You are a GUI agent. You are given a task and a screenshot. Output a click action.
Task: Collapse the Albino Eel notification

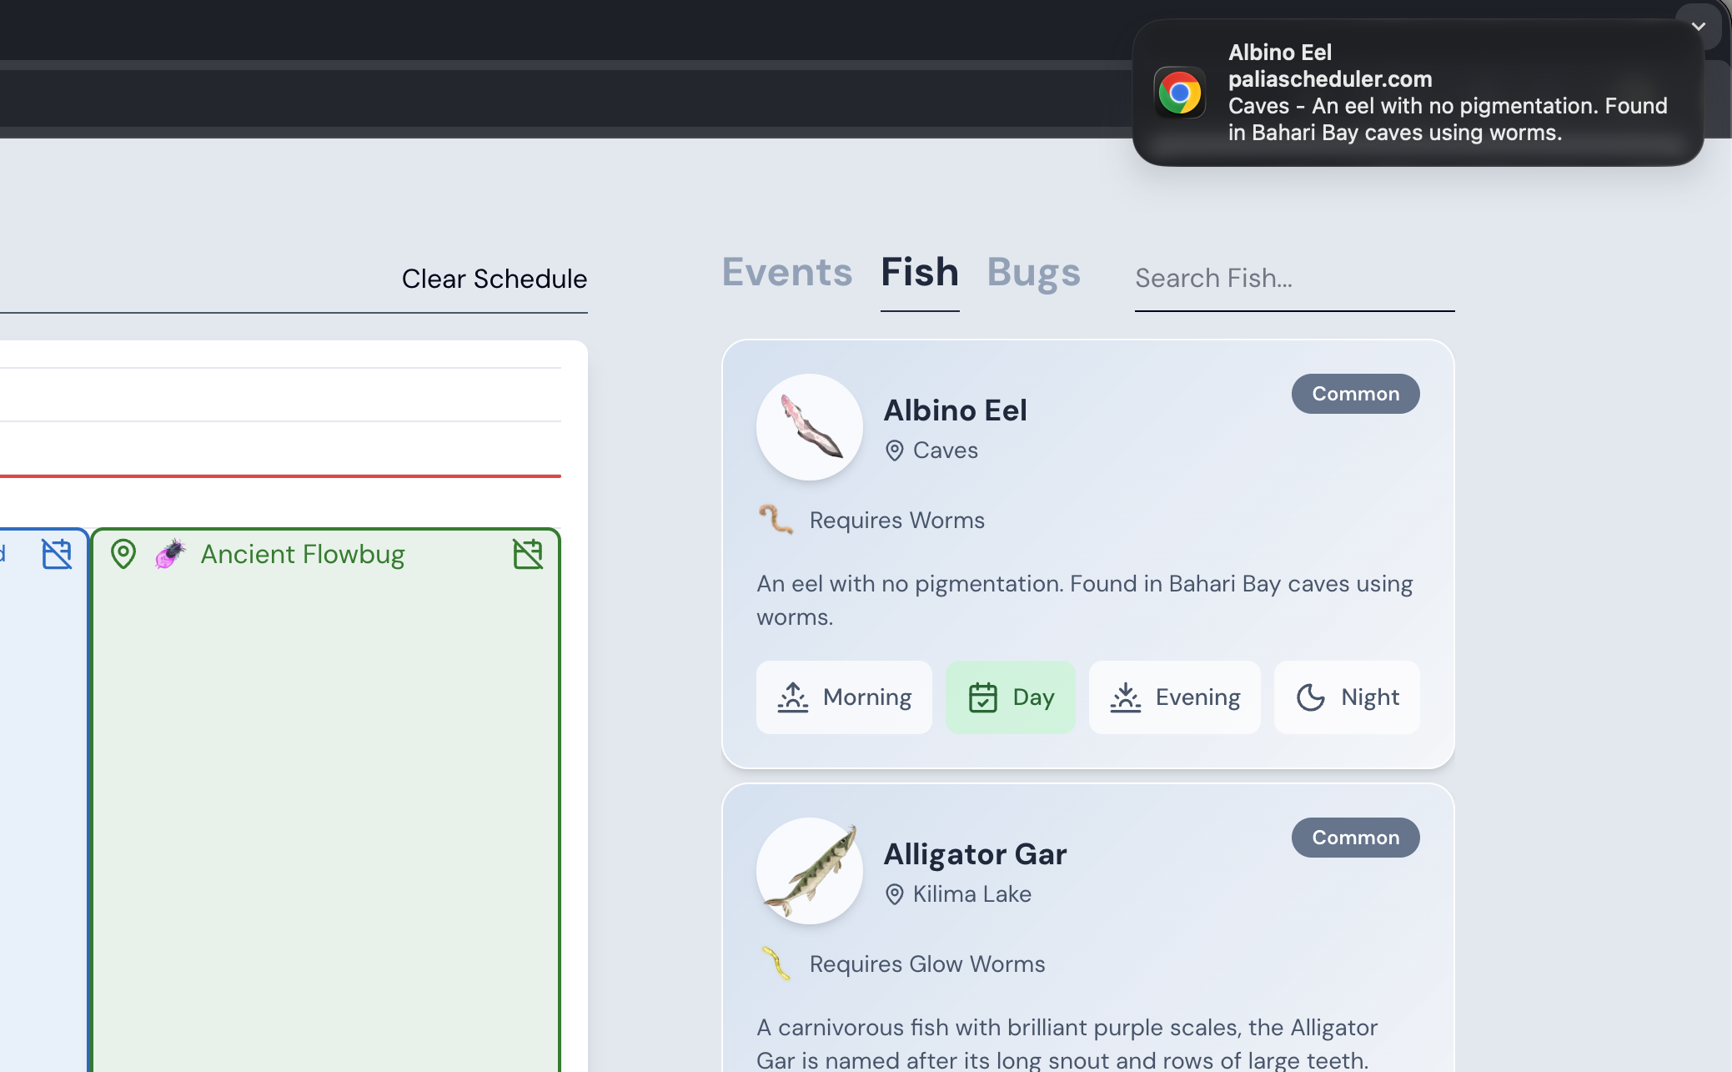tap(1699, 26)
